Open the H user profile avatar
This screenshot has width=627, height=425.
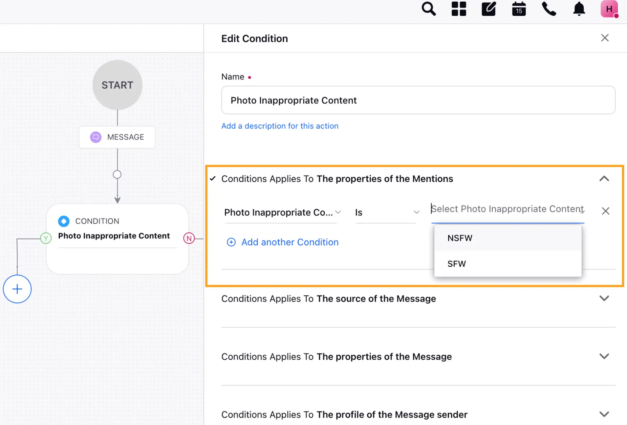pos(609,9)
